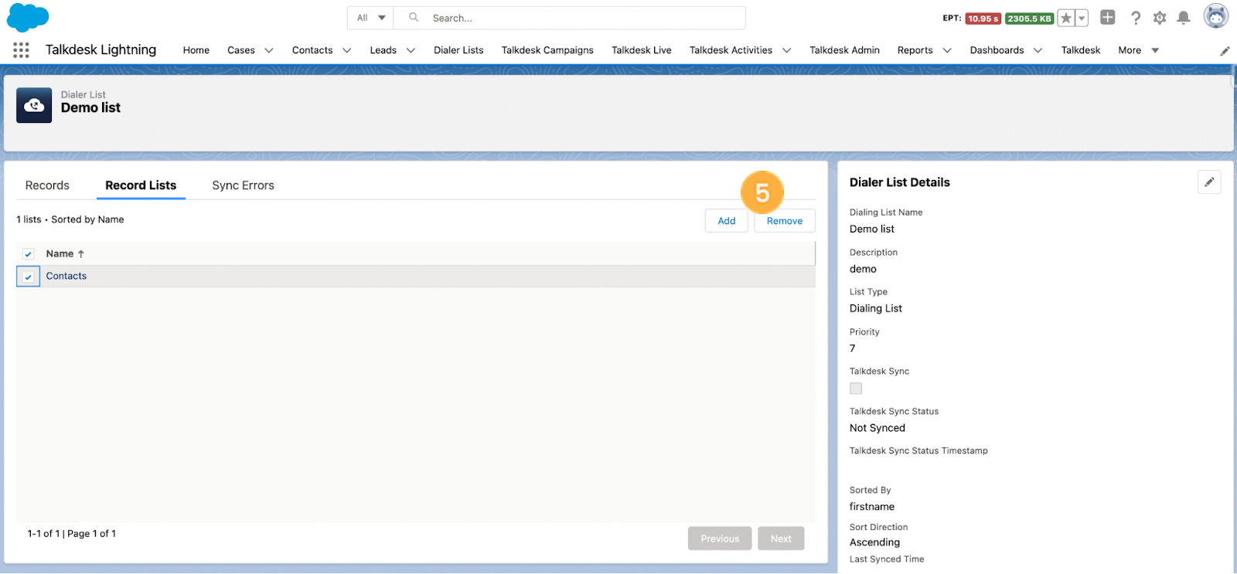The image size is (1237, 574).
Task: Open the Notifications bell
Action: (x=1183, y=18)
